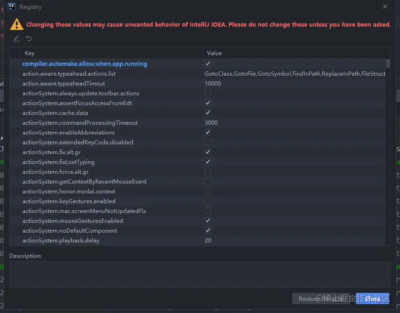Click the Revert to default arrow icon
The height and width of the screenshot is (313, 400).
coord(28,38)
